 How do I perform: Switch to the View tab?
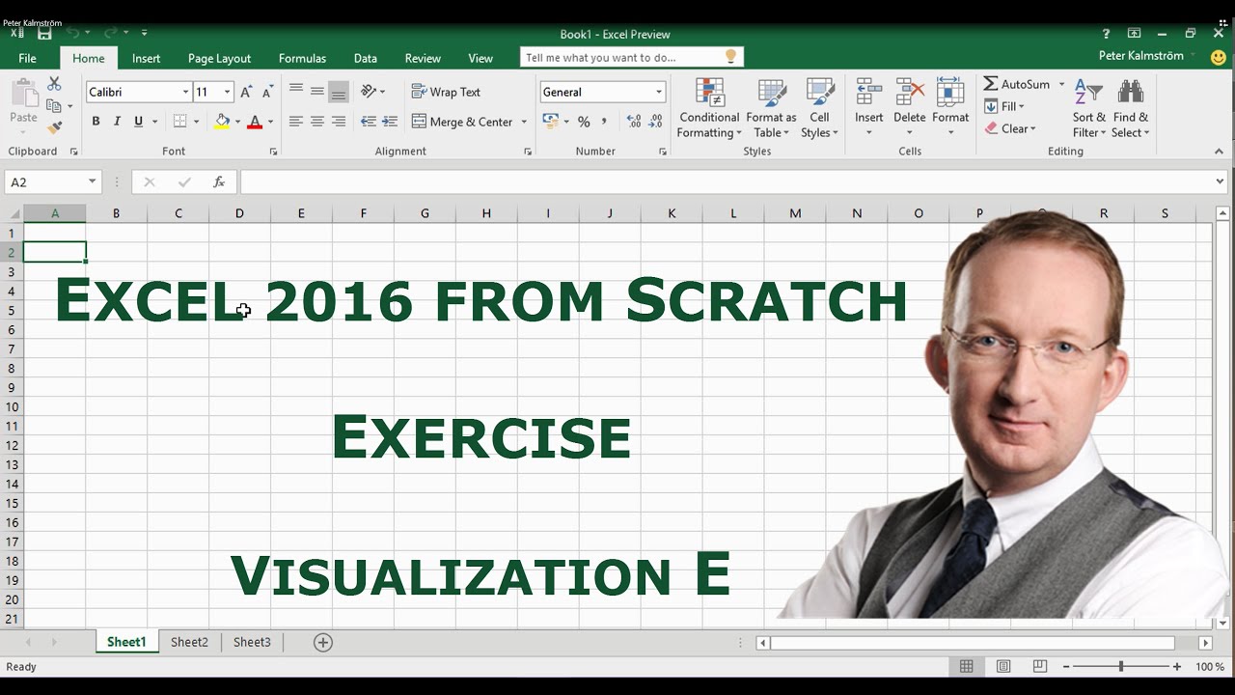[x=480, y=58]
